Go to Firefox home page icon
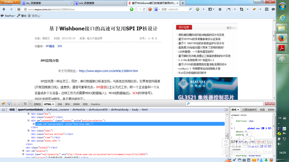 pos(220,9)
